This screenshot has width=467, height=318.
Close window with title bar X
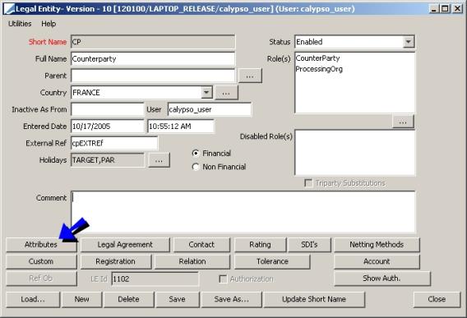click(x=457, y=9)
